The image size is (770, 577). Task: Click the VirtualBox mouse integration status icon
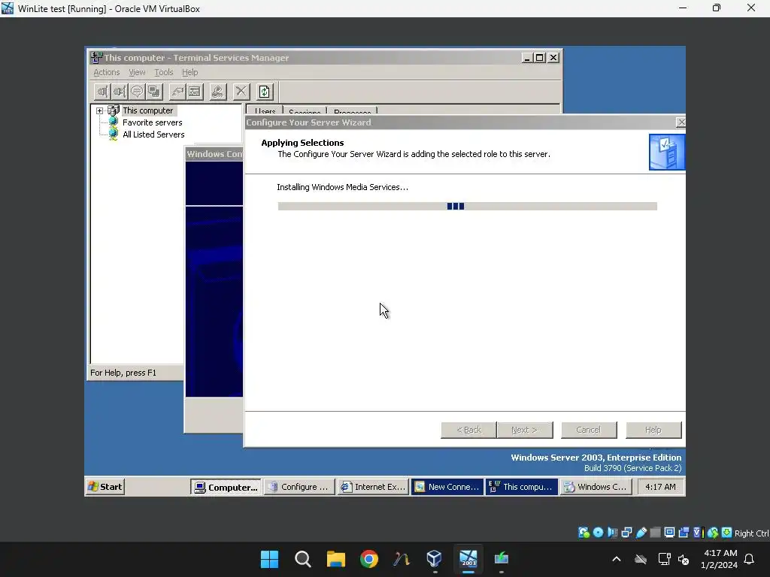[713, 533]
